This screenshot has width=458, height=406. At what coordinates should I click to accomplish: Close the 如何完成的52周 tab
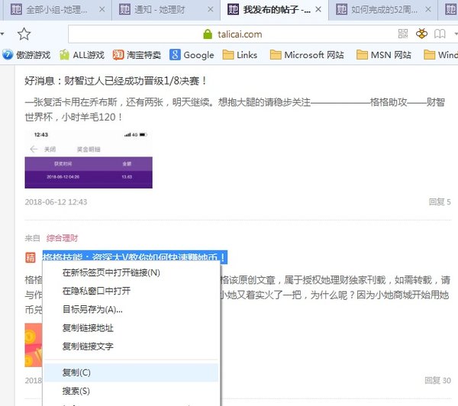tap(428, 10)
